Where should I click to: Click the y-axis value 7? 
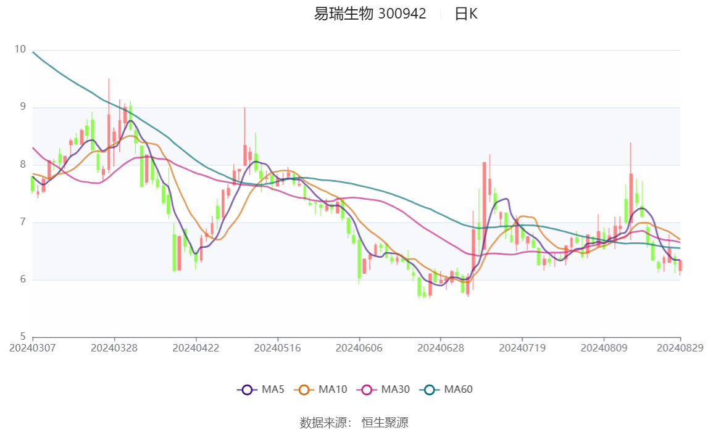[x=23, y=222]
